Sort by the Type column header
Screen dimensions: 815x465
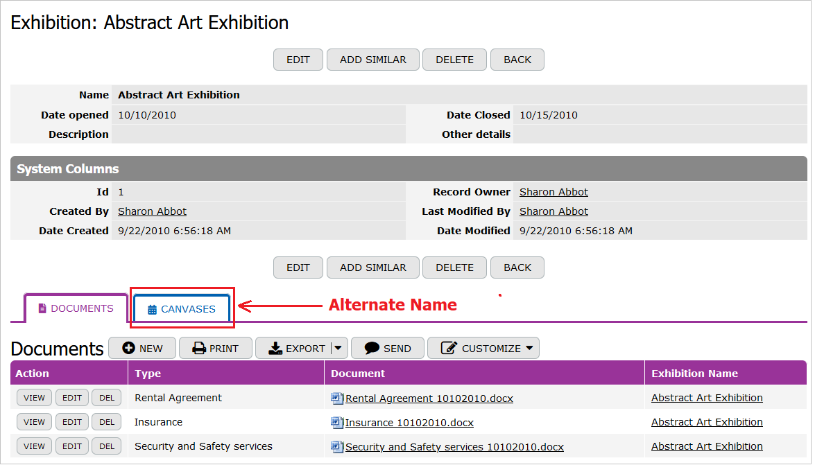(148, 373)
